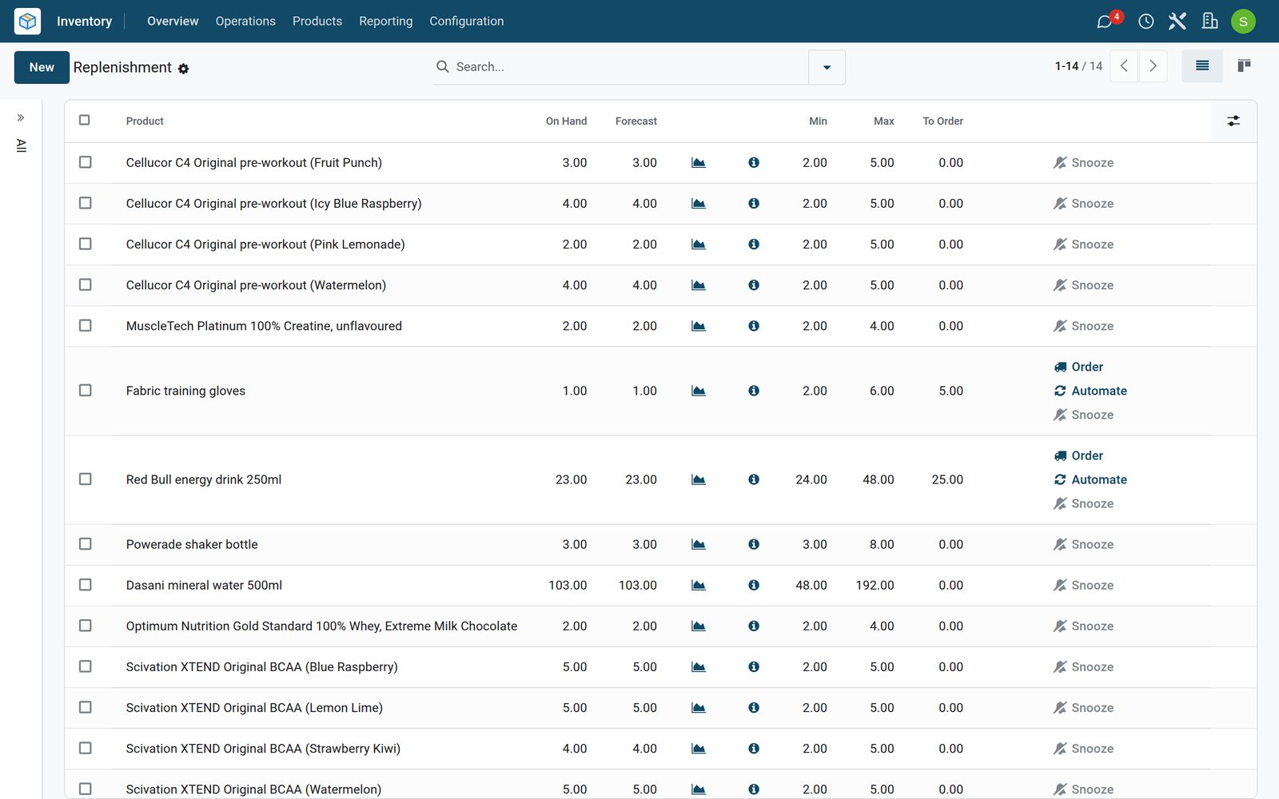Click Red Bull Max value 48.00
This screenshot has height=799, width=1279.
point(879,479)
